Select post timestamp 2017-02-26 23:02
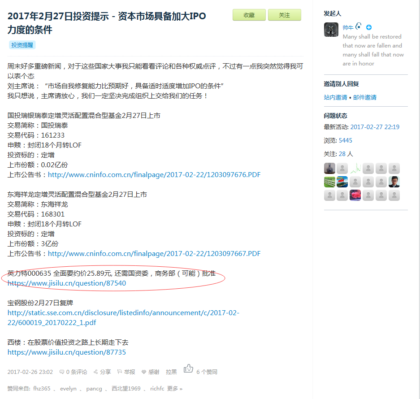420x399 pixels. tap(30, 372)
